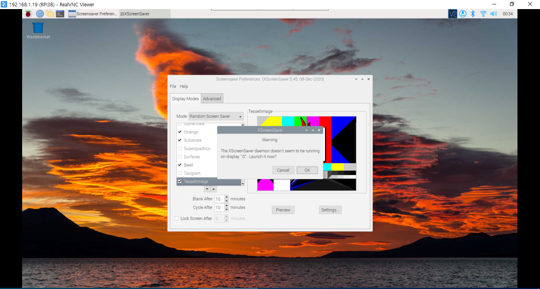Disable the Swirl screensaver checkbox

click(180, 165)
